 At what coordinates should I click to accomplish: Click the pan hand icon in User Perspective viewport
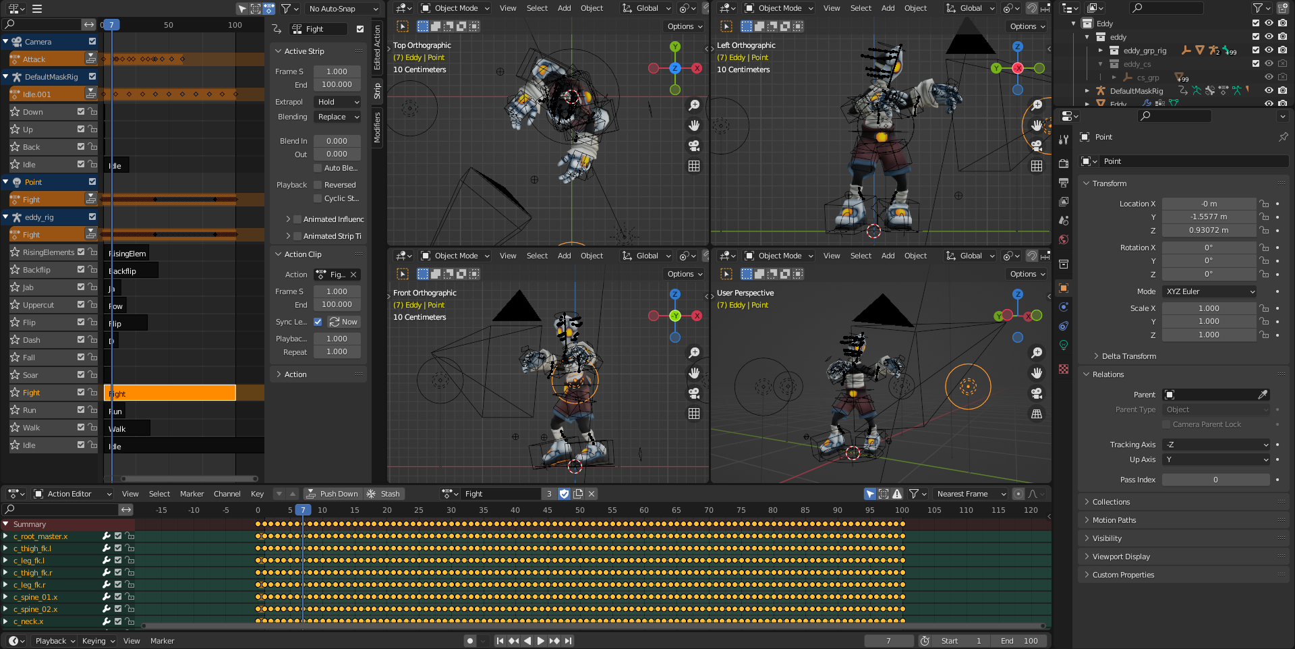coord(1037,373)
